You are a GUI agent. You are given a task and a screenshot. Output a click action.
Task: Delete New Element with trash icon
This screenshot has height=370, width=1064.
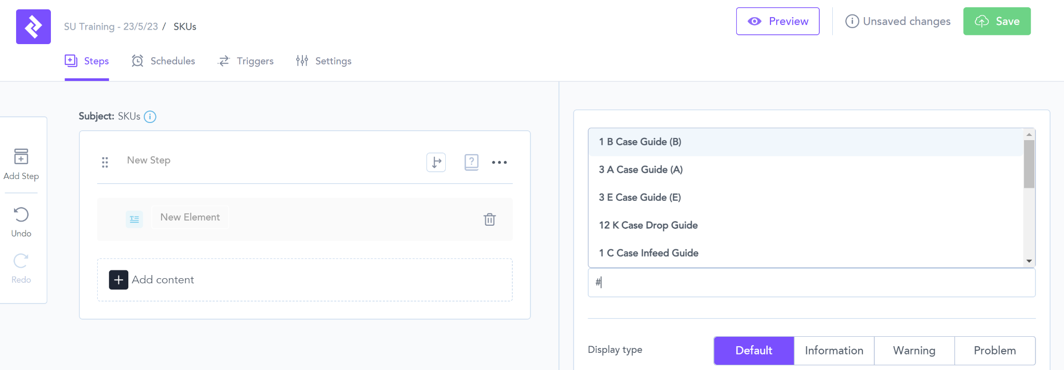[489, 220]
